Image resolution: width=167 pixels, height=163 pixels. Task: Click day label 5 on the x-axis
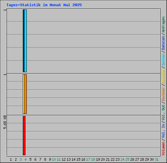click(30, 159)
